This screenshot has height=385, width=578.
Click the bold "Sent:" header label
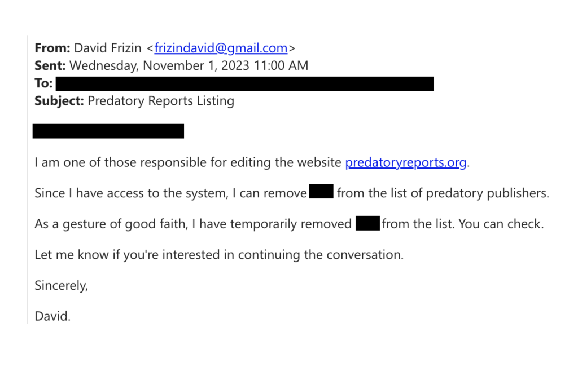coord(50,65)
